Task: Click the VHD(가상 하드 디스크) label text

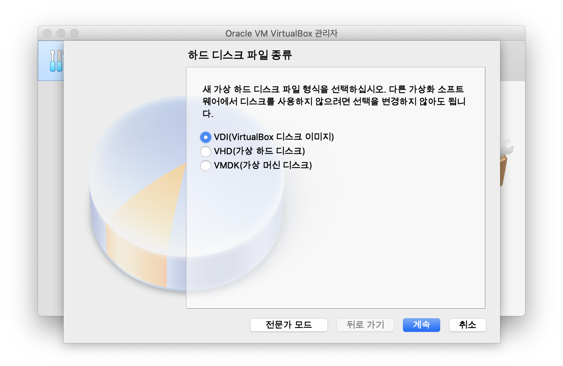Action: 260,151
